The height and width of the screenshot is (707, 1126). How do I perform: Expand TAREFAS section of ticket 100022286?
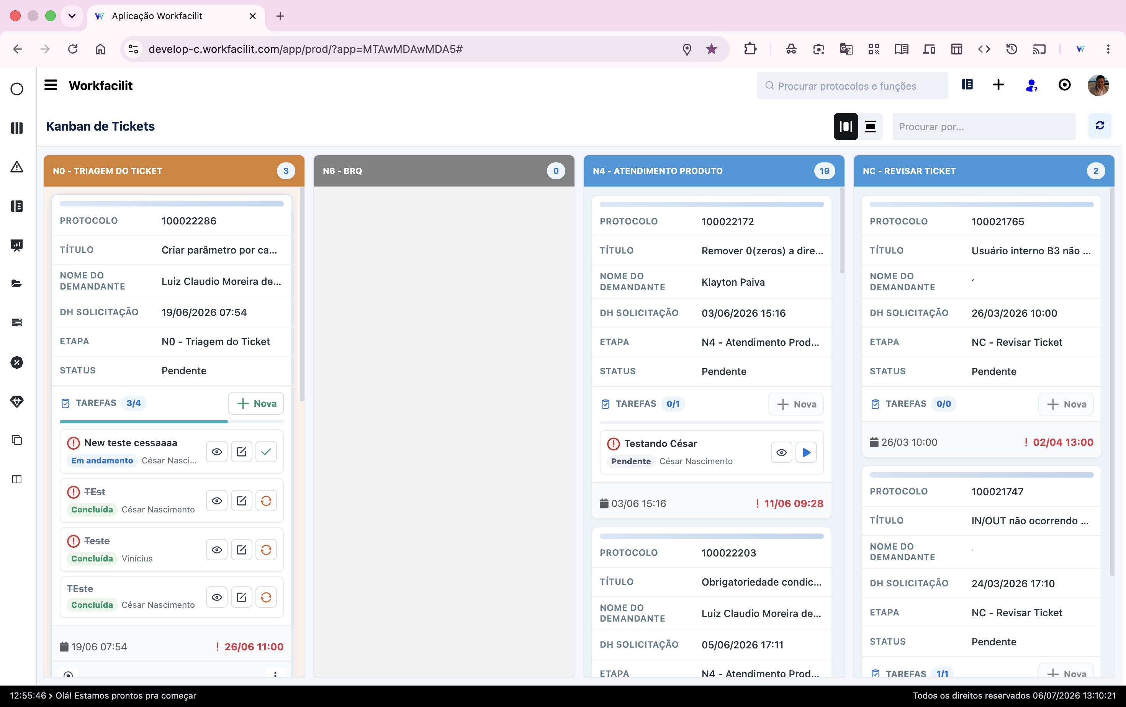point(103,403)
